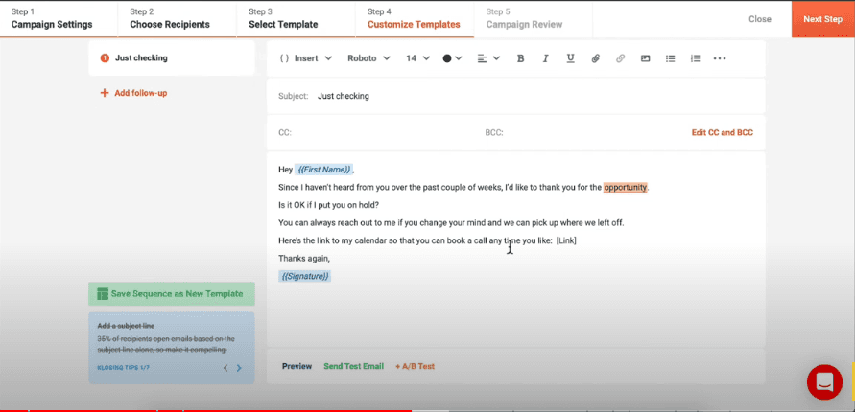Click the '[Link]' placeholder text
The width and height of the screenshot is (855, 412).
tap(566, 240)
